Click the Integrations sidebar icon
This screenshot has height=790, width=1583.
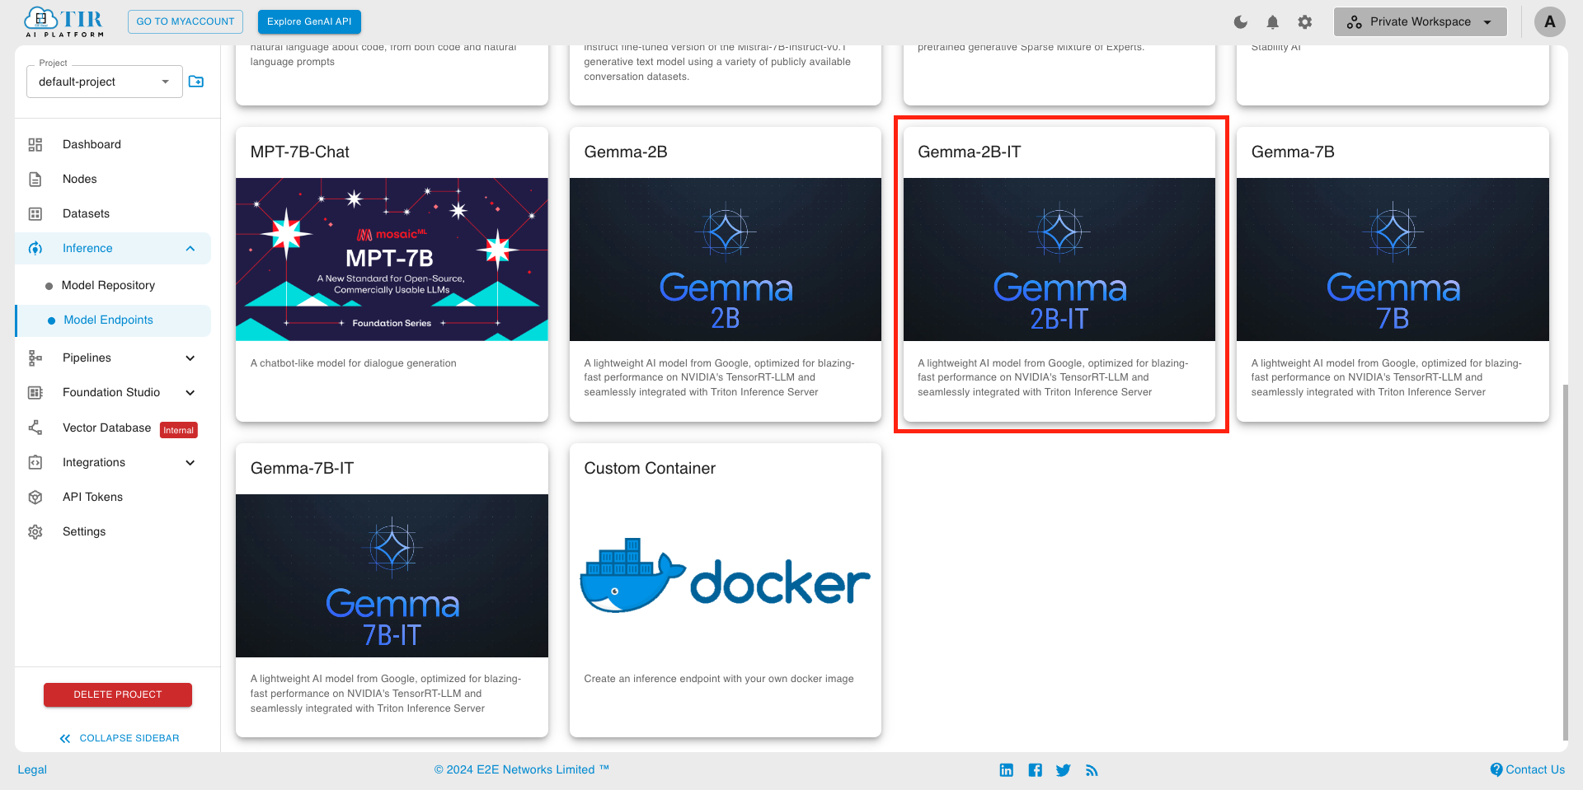(35, 463)
